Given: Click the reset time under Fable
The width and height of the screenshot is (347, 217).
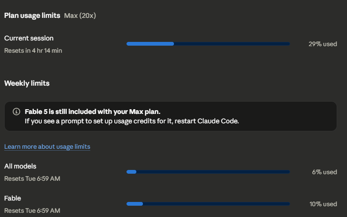Looking at the screenshot, I should click(x=32, y=210).
